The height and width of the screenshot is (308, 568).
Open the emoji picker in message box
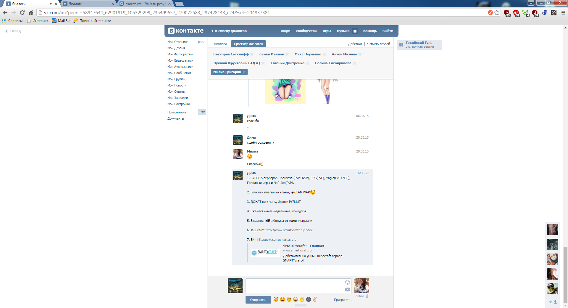348,282
